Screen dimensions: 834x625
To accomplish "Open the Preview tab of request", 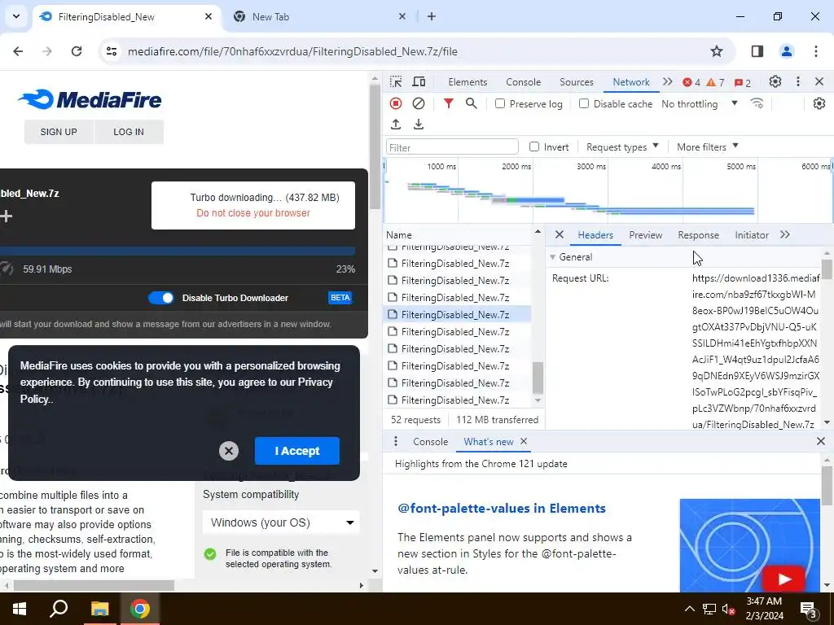I will coord(645,235).
